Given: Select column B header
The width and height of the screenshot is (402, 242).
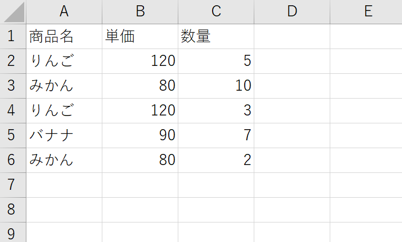Looking at the screenshot, I should click(x=140, y=12).
